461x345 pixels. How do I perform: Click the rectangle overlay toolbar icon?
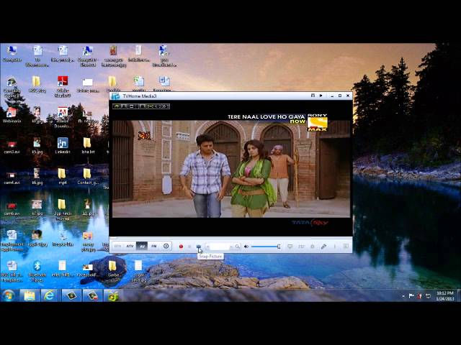132,106
